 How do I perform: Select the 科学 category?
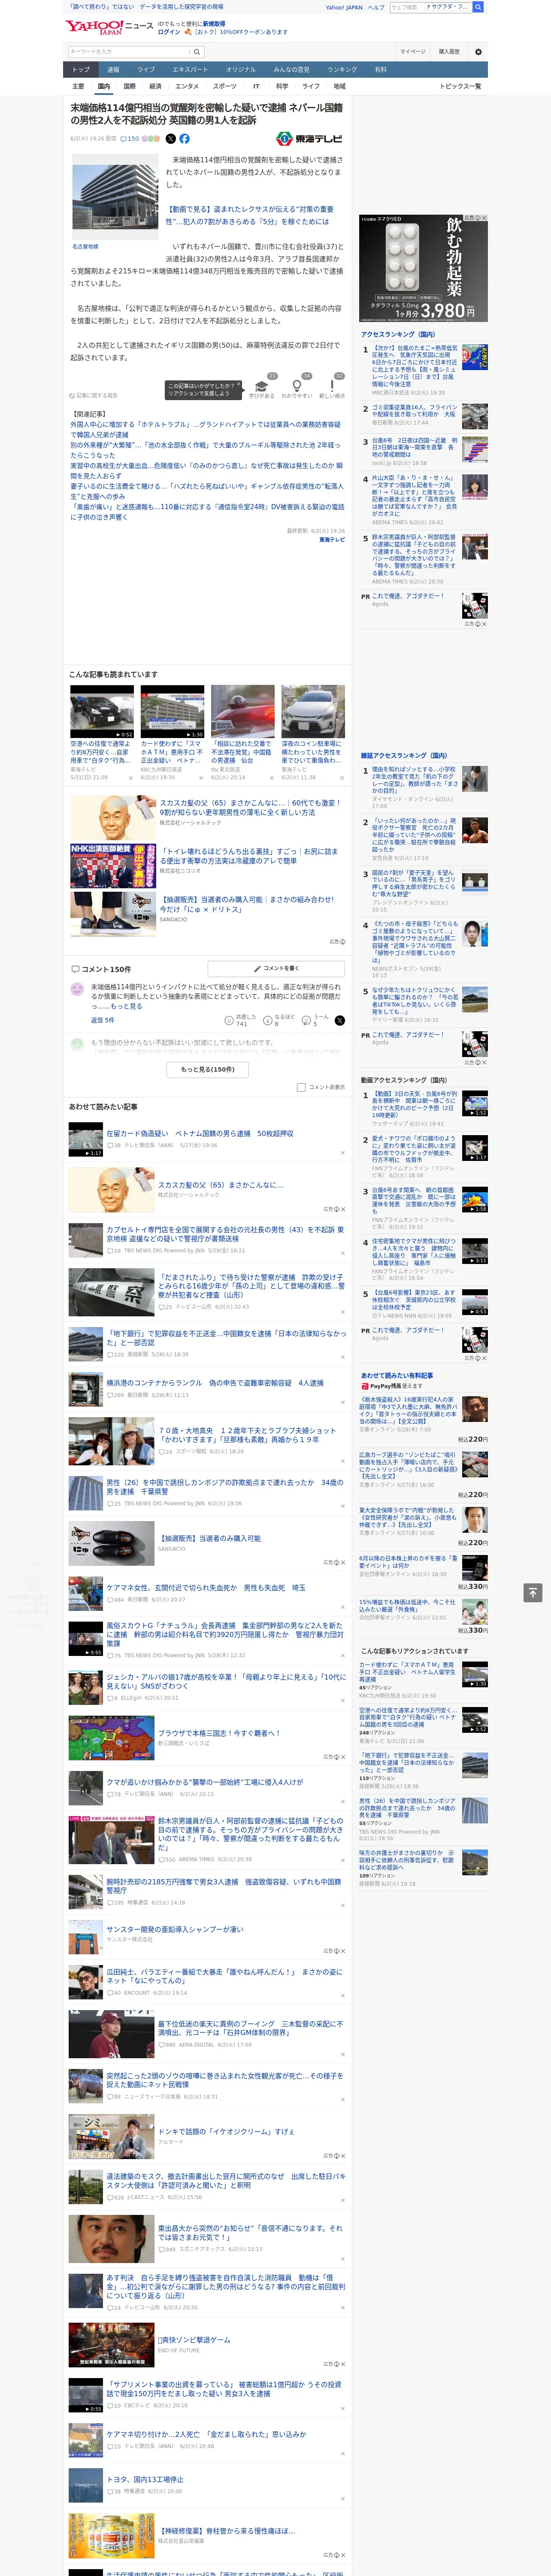pyautogui.click(x=282, y=86)
